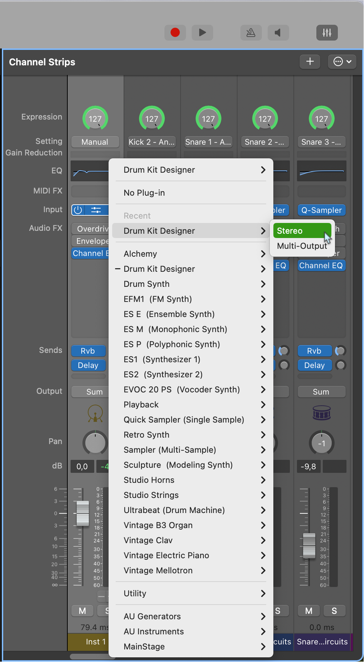Select Stereo in the submenu
Viewport: 364px width, 662px height.
tap(302, 231)
